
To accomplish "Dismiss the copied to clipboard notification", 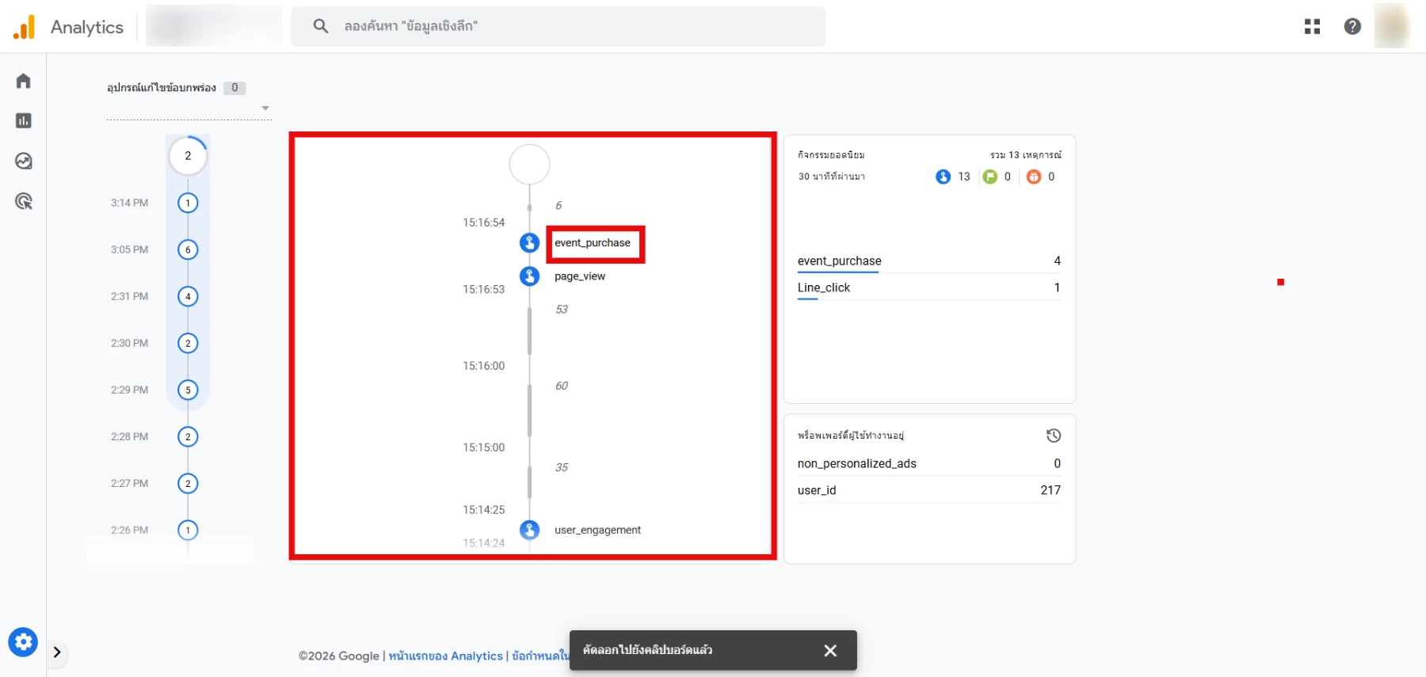I will [829, 650].
